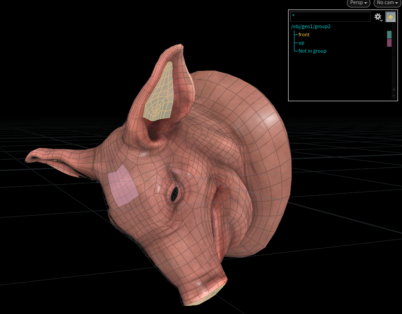The image size is (402, 314).
Task: Click the group filter text field
Action: click(x=330, y=17)
